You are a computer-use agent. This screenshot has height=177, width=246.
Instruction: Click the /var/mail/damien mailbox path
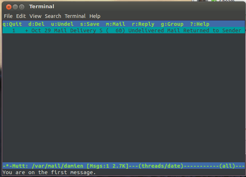tap(57, 166)
